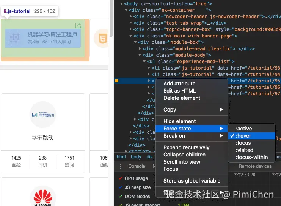Click the machine learning network icon on the card
Screen dimensions: 281x206
pos(15,38)
